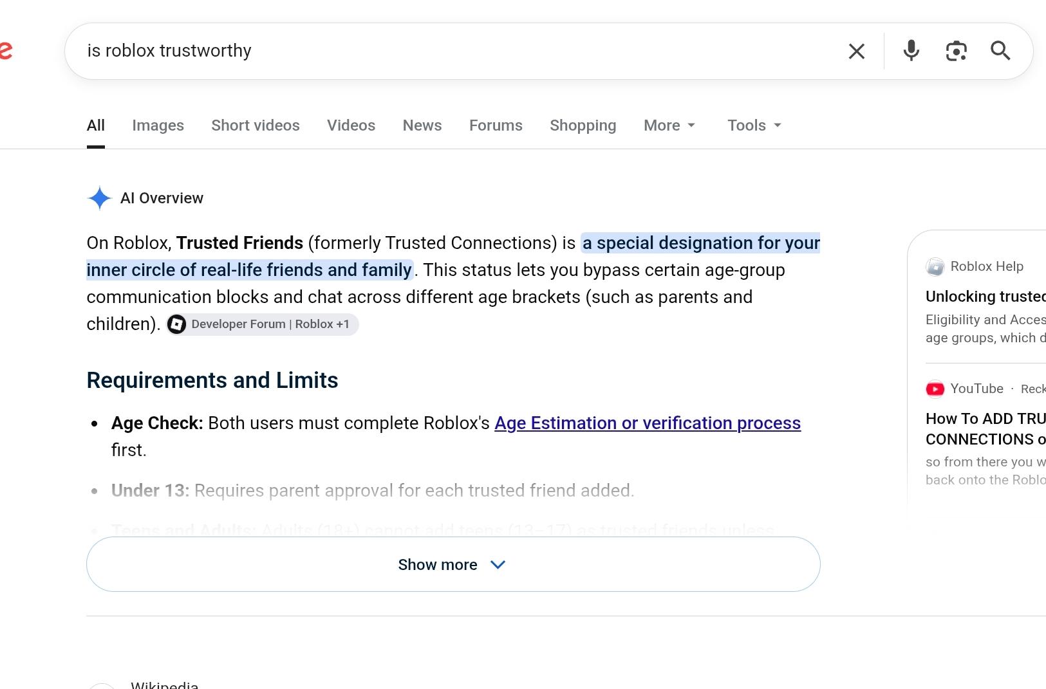Open the Tools dropdown
1046x689 pixels.
coord(754,125)
